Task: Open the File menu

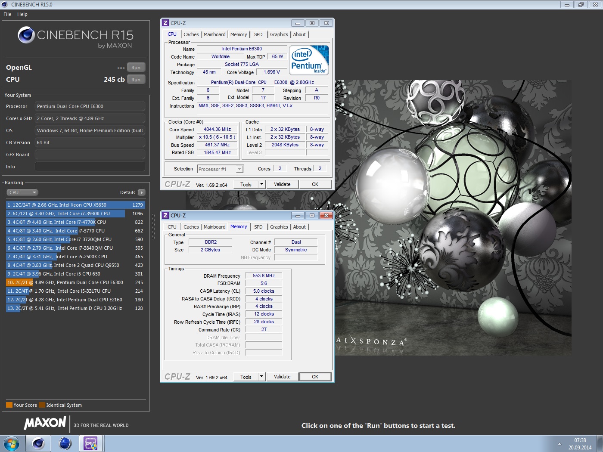Action: pos(7,14)
